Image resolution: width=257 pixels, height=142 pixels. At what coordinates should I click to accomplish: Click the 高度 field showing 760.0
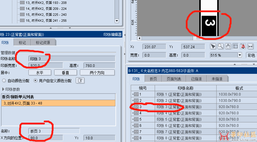click(x=99, y=65)
